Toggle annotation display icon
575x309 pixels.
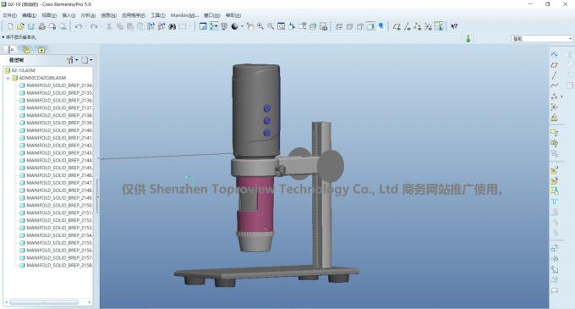[439, 26]
